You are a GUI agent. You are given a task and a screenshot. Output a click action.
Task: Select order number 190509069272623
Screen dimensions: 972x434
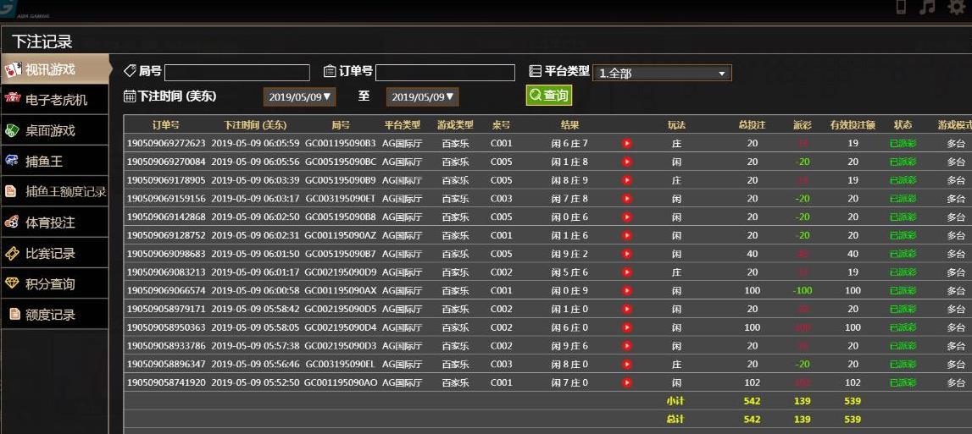click(166, 144)
